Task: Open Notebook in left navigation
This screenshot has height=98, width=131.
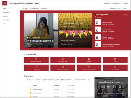Action: tap(6, 16)
